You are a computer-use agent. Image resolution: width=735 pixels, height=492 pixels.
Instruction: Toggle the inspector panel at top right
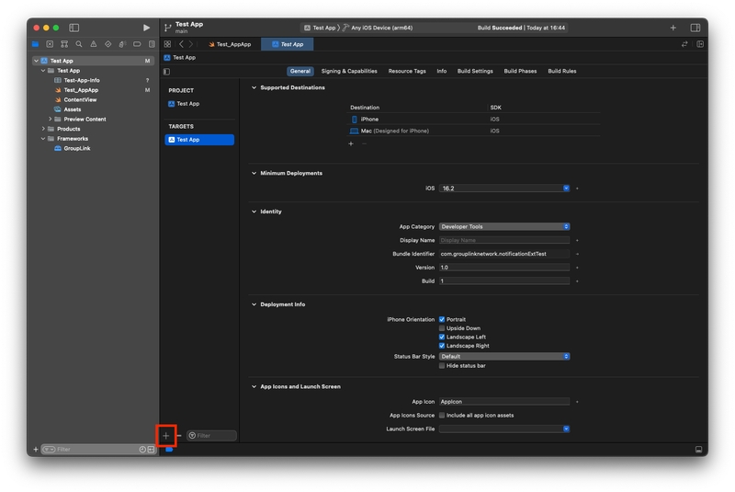pos(695,28)
